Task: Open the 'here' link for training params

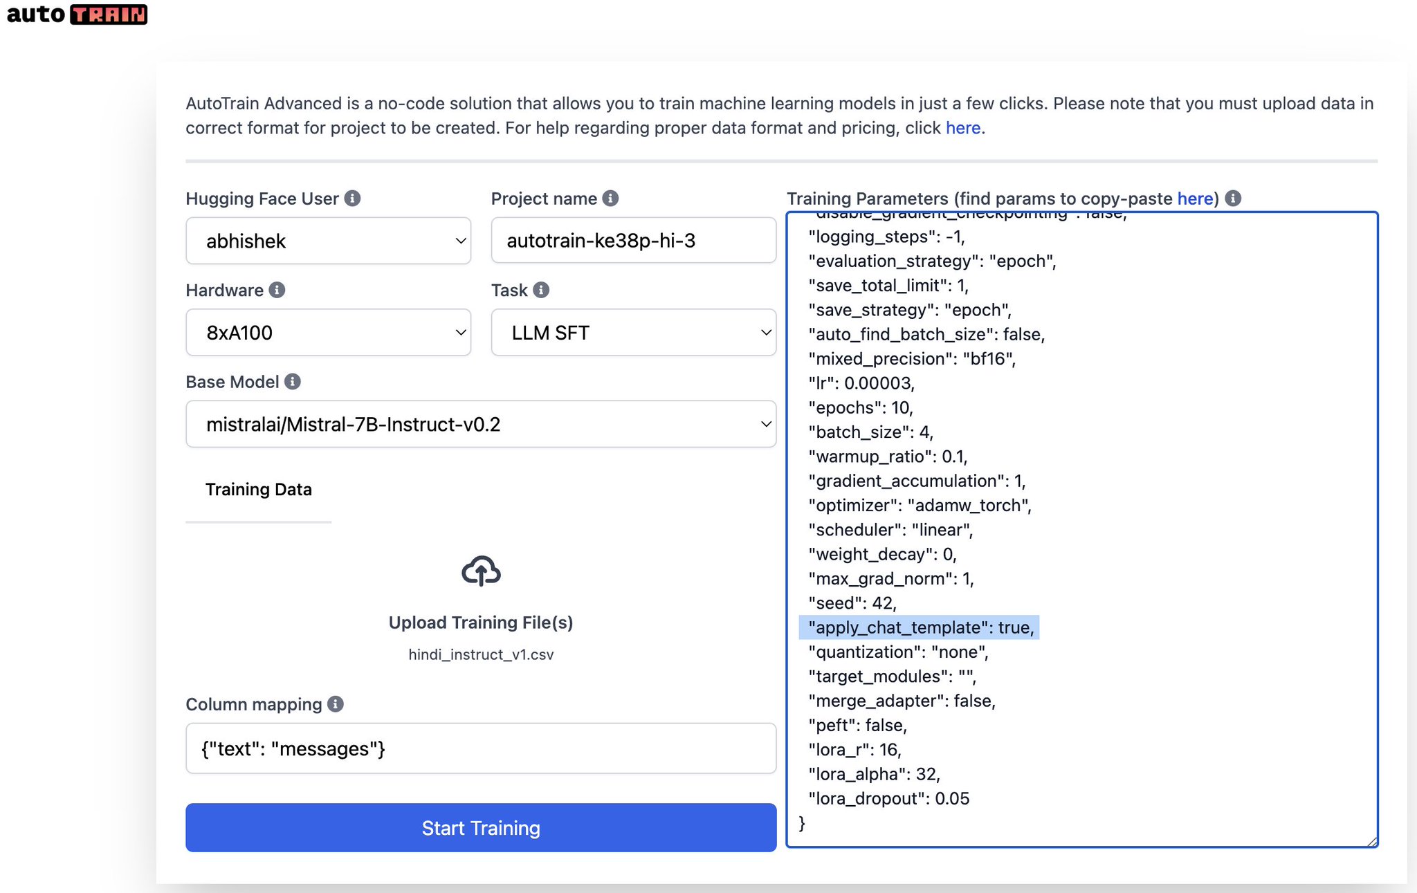Action: coord(1195,199)
